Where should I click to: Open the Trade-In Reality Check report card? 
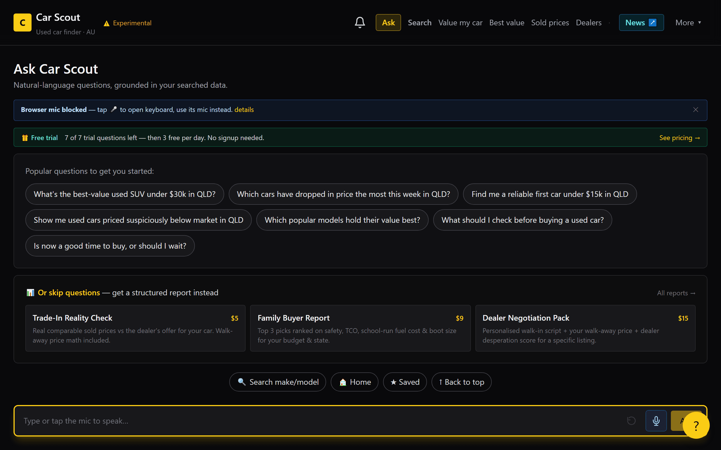(135, 328)
